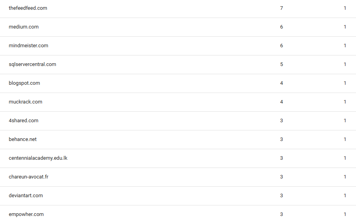Select the deviantart.com row
The image size is (356, 223).
tap(26, 196)
